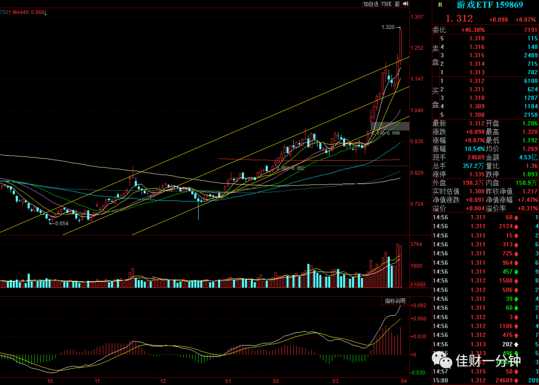The width and height of the screenshot is (539, 385).
Task: Toggle the 均线 moving average lines
Action: (386, 4)
